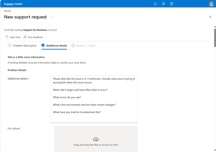The height and width of the screenshot is (152, 216).
Task: Click the change support plan link
Action: [52, 30]
